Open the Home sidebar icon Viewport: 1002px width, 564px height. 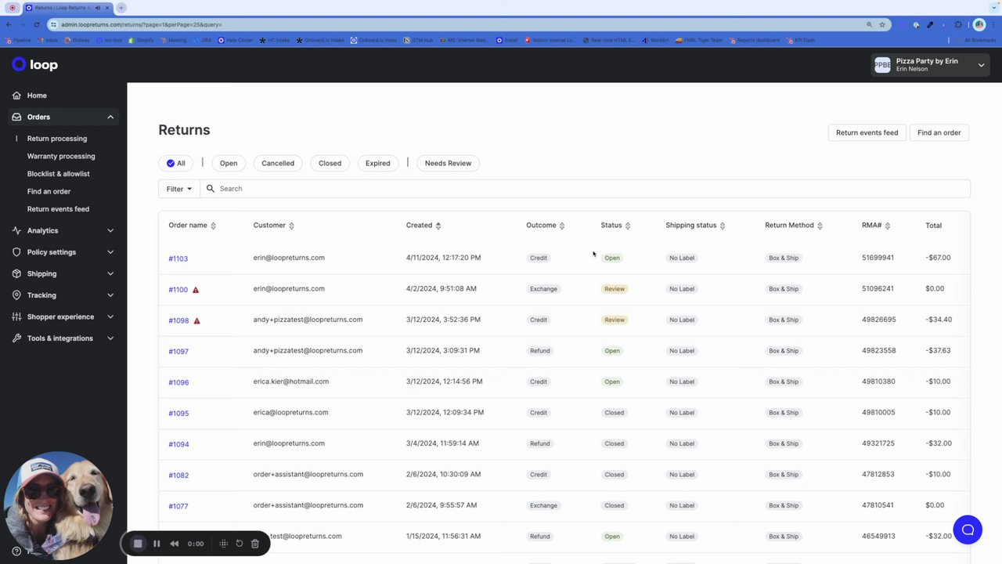pyautogui.click(x=16, y=96)
